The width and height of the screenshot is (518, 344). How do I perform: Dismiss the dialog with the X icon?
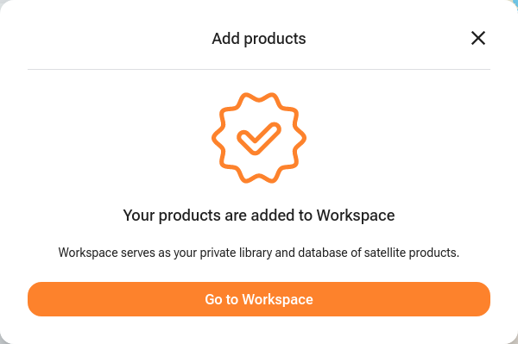(x=478, y=38)
